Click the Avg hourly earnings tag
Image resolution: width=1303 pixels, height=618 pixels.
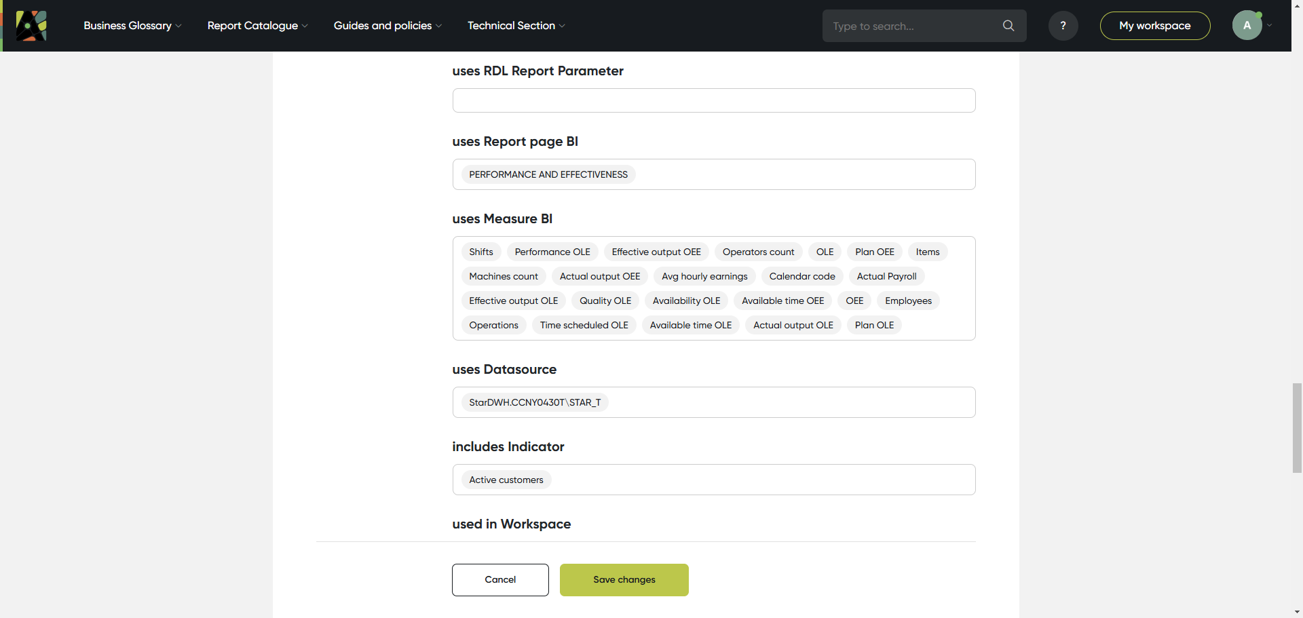[704, 276]
